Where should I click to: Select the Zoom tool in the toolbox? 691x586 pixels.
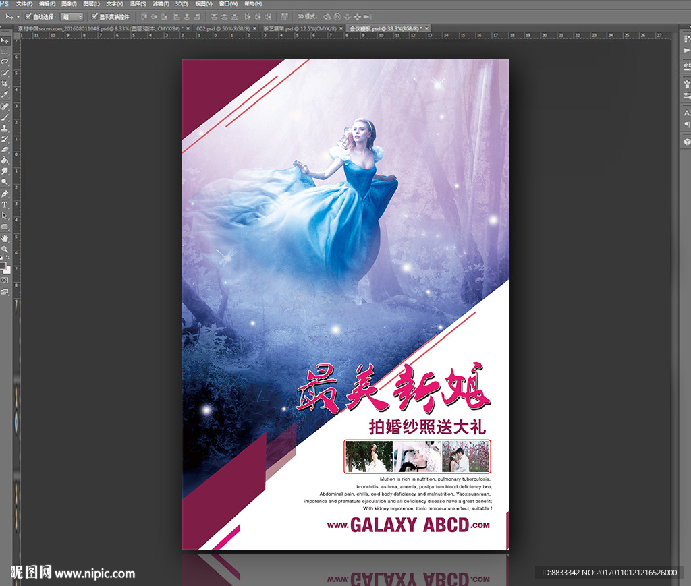pos(5,249)
